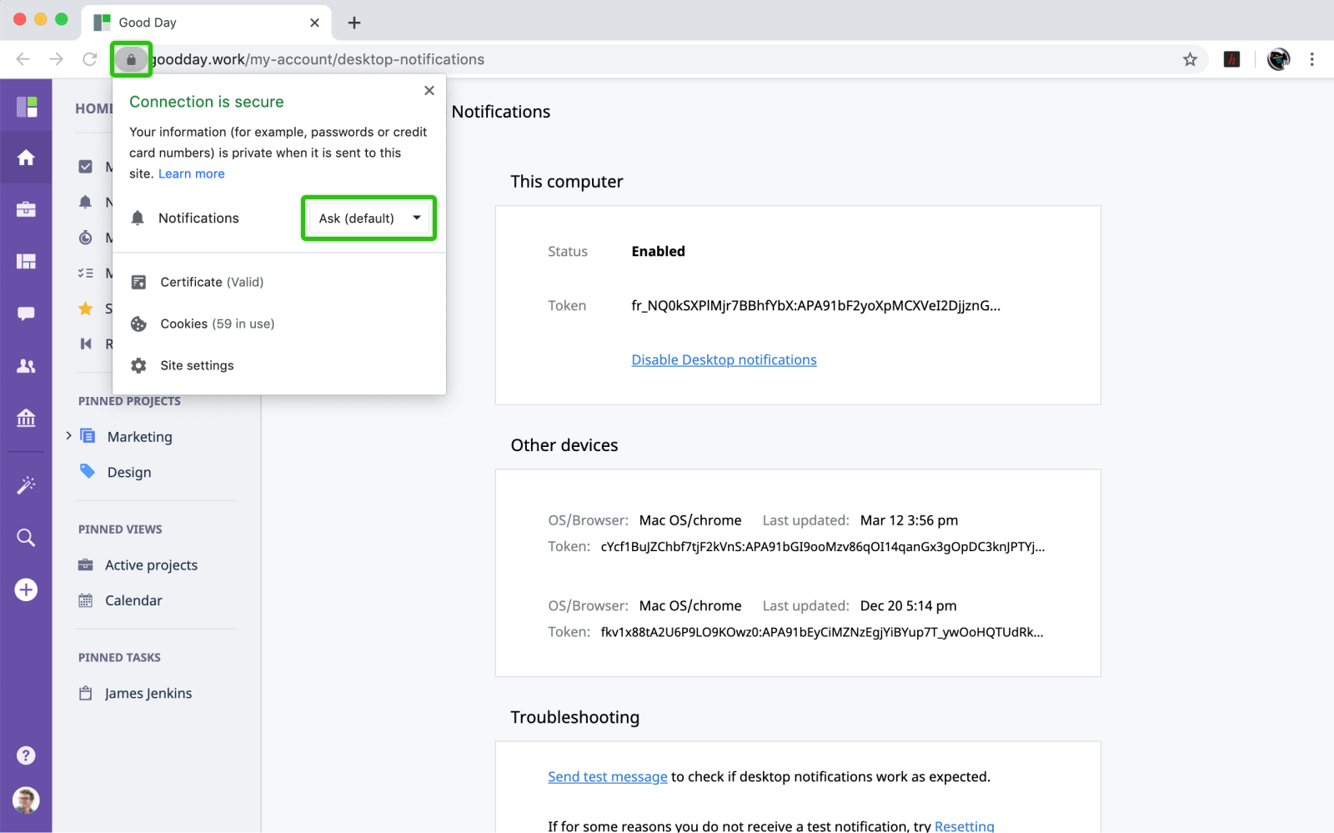Screen dimensions: 1334x833
Task: Click the bell icon beside Notifications in popup
Action: coord(138,218)
